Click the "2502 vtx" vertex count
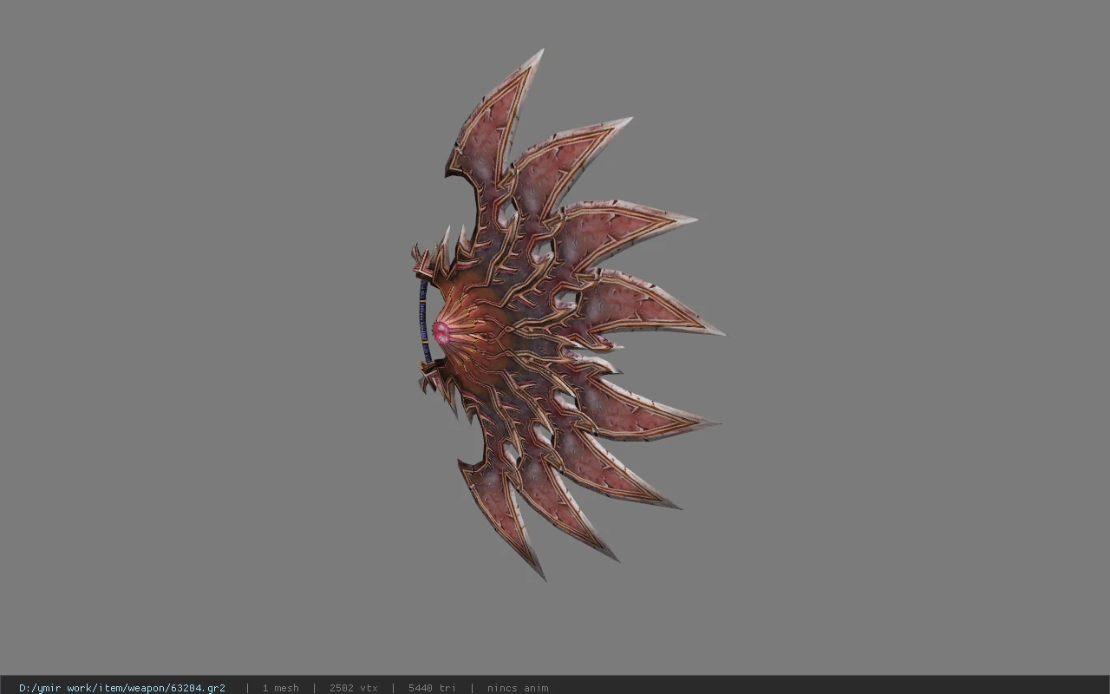The image size is (1110, 694). coord(354,688)
